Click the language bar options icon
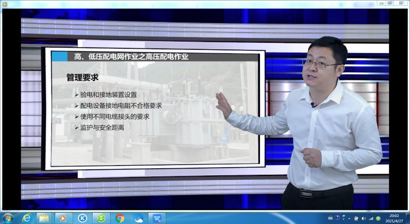The width and height of the screenshot is (410, 224). coord(344,218)
